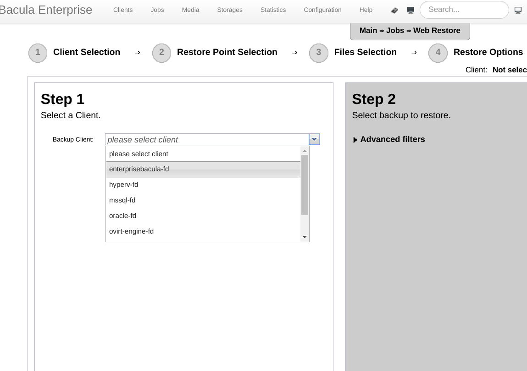This screenshot has width=527, height=371.
Task: Open the Storages menu
Action: tap(230, 10)
